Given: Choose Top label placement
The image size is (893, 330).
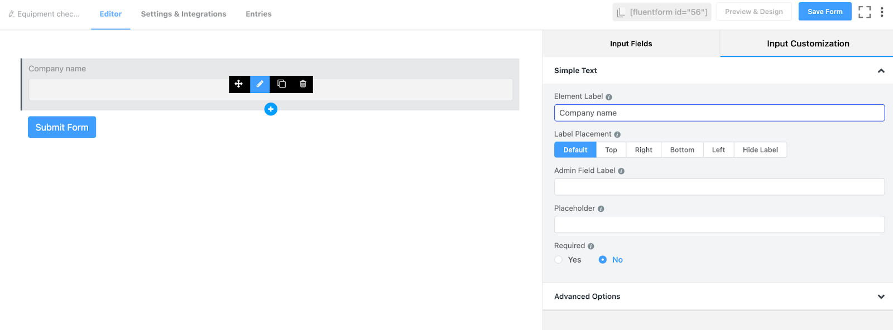Looking at the screenshot, I should (x=611, y=150).
